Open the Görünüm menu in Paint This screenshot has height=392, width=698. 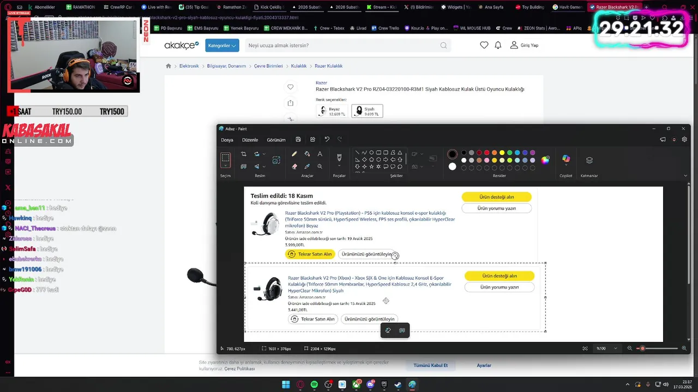[x=276, y=140]
